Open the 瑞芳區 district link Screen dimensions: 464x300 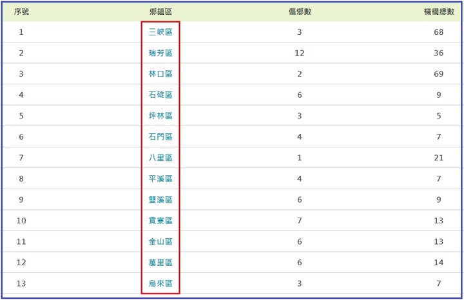click(x=160, y=53)
